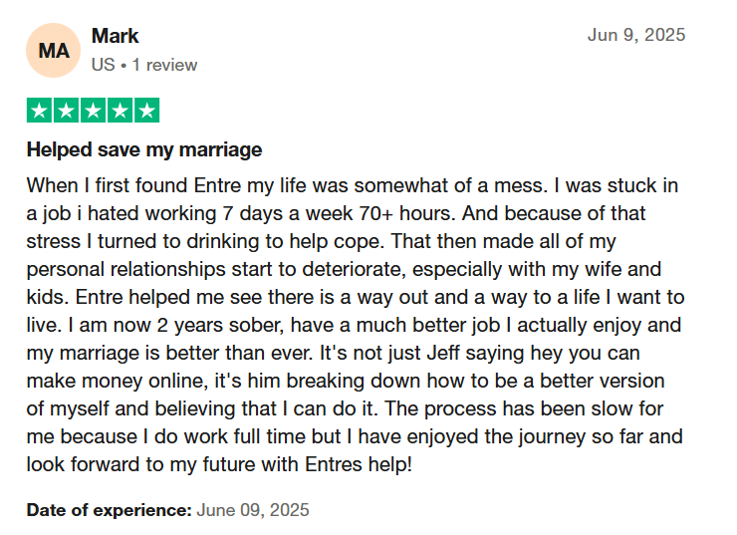Click the middle green rating star
This screenshot has width=737, height=535.
pos(93,111)
